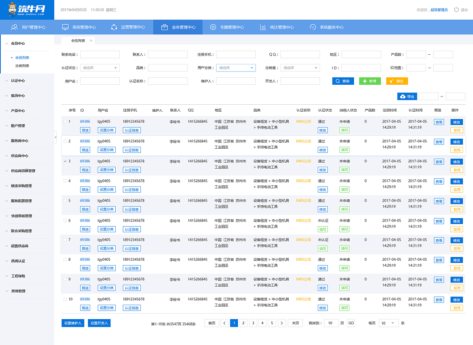The image size is (473, 345).
Task: Open the 分类值 dropdown
Action: coord(300,68)
